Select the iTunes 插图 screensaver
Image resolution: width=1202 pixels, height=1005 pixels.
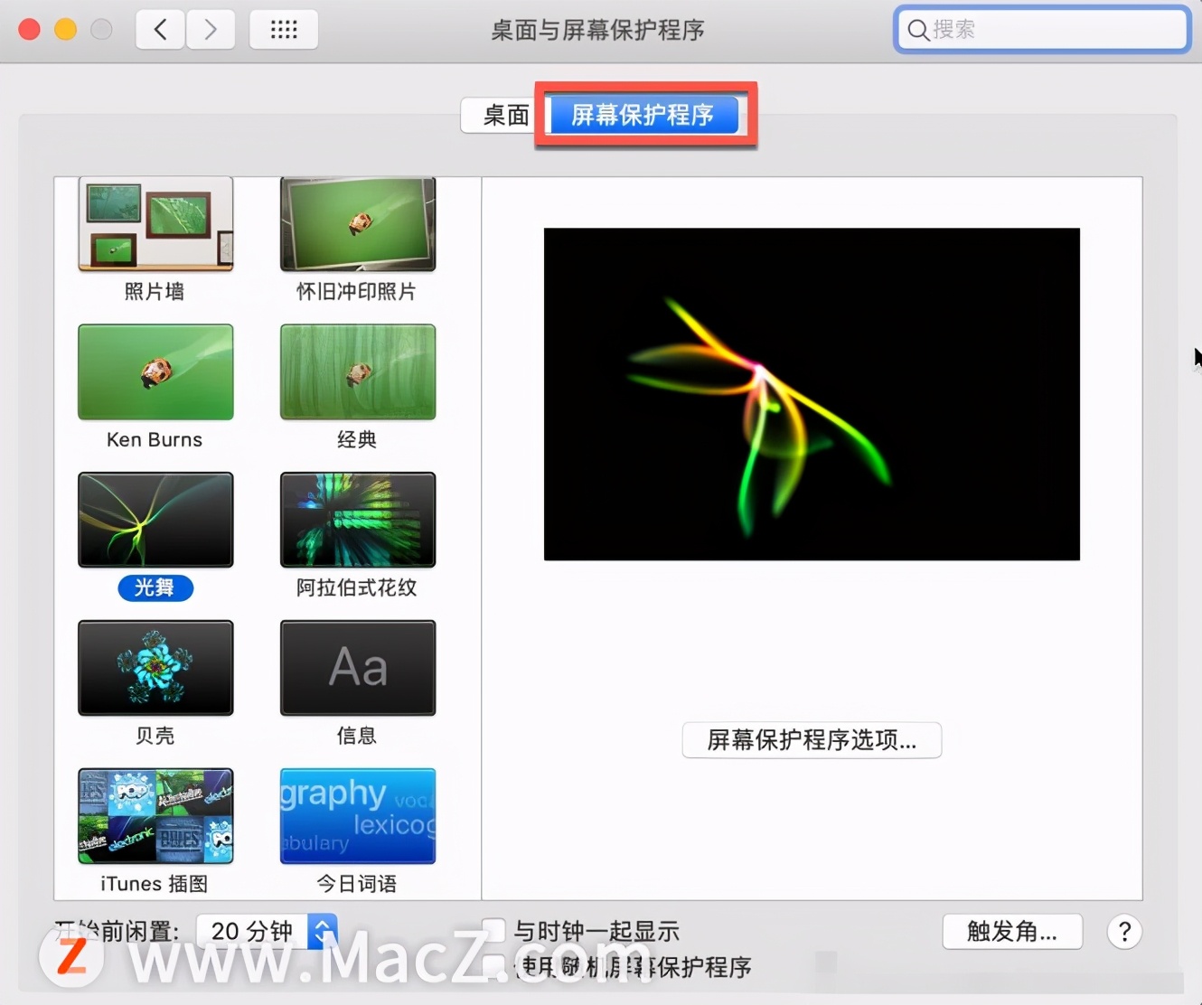click(x=155, y=815)
